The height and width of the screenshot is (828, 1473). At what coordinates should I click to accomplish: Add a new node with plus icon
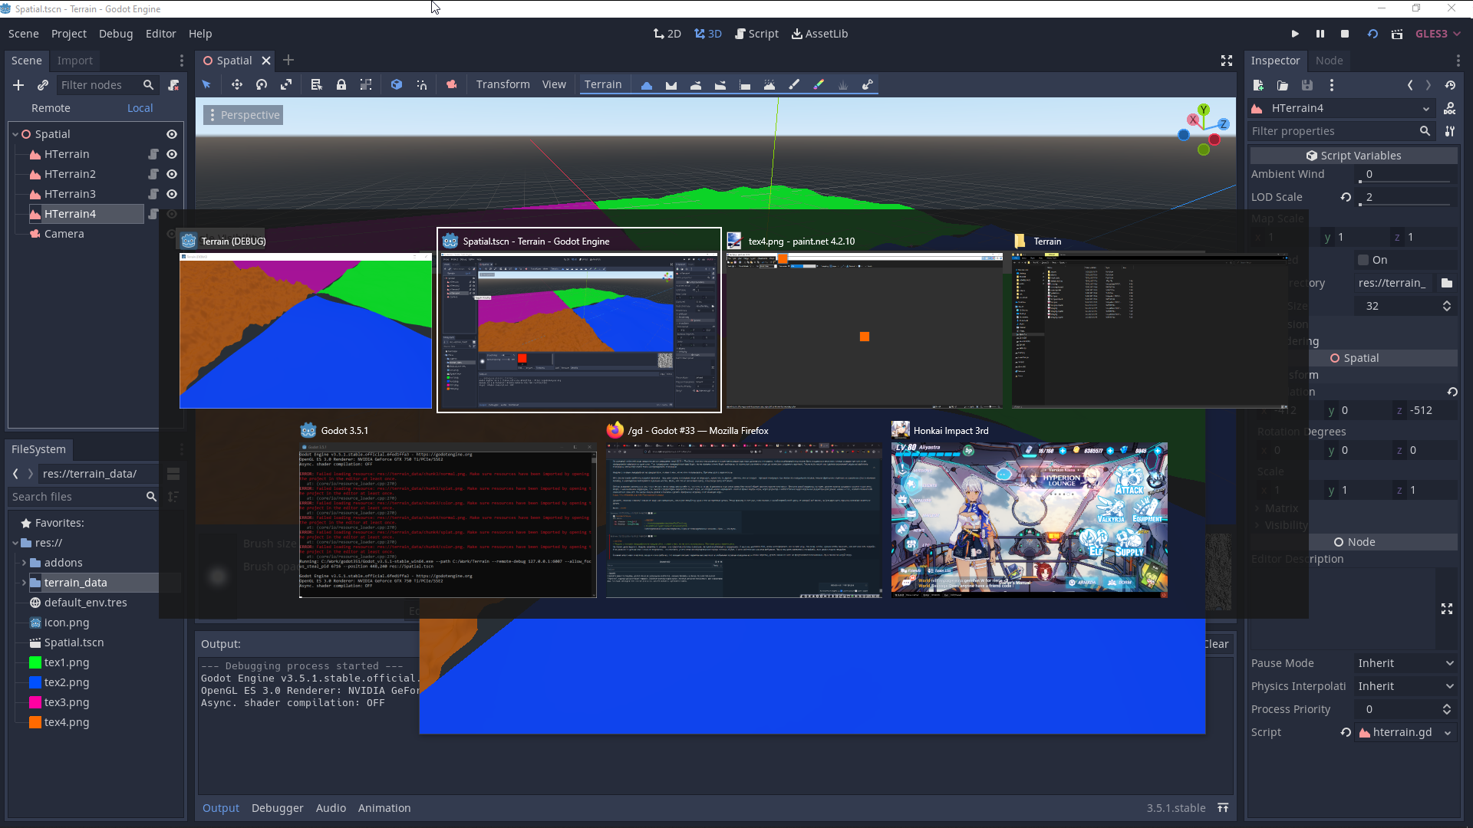[18, 85]
